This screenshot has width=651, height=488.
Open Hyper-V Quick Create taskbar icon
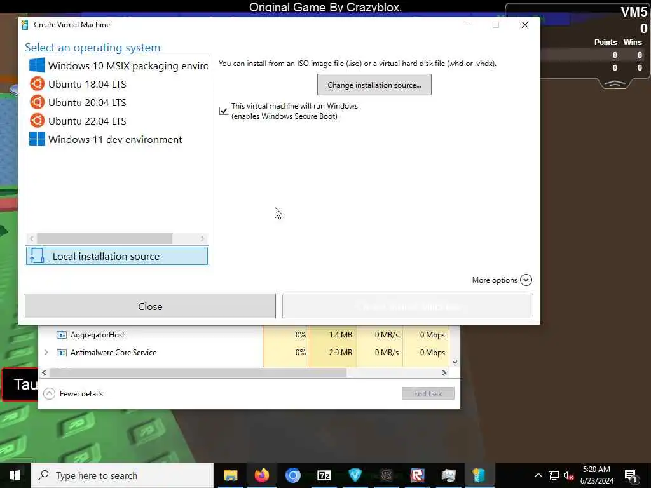tap(479, 475)
